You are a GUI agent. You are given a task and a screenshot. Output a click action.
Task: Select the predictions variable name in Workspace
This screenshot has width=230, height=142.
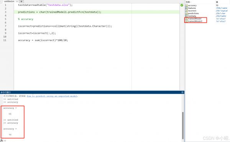click(193, 13)
